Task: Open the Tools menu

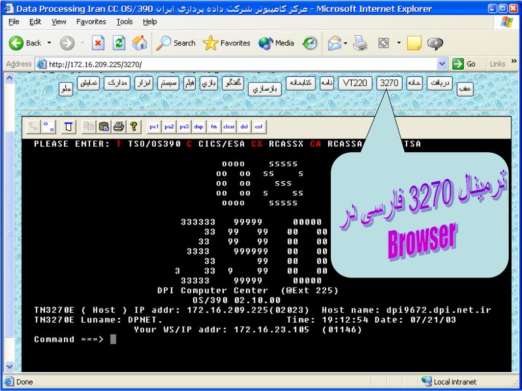Action: tap(124, 21)
